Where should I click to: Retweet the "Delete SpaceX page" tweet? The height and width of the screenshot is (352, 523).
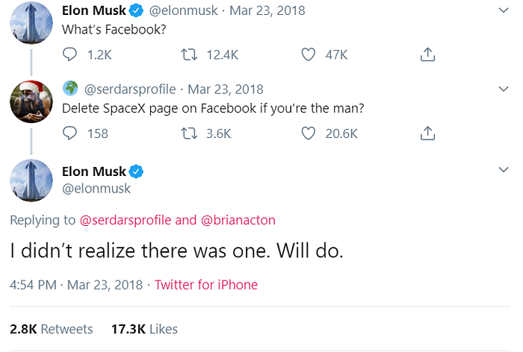pos(190,133)
